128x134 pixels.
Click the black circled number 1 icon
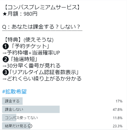click(x=6, y=47)
